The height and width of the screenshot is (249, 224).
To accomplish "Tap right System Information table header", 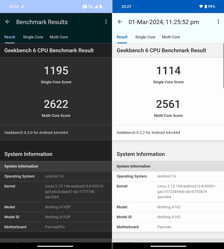I will click(x=168, y=166).
